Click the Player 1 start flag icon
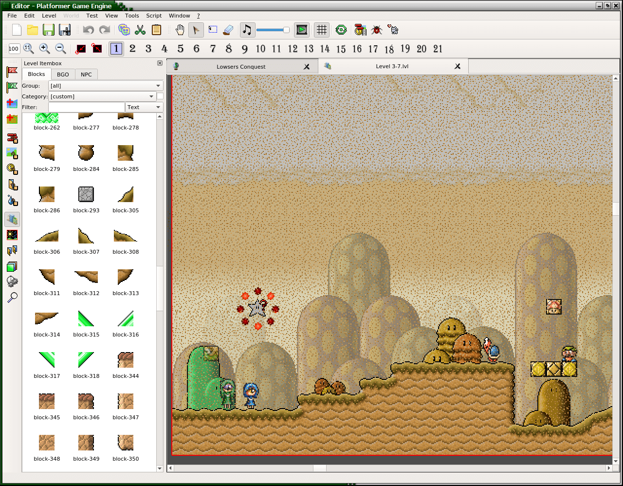623x486 pixels. point(12,72)
